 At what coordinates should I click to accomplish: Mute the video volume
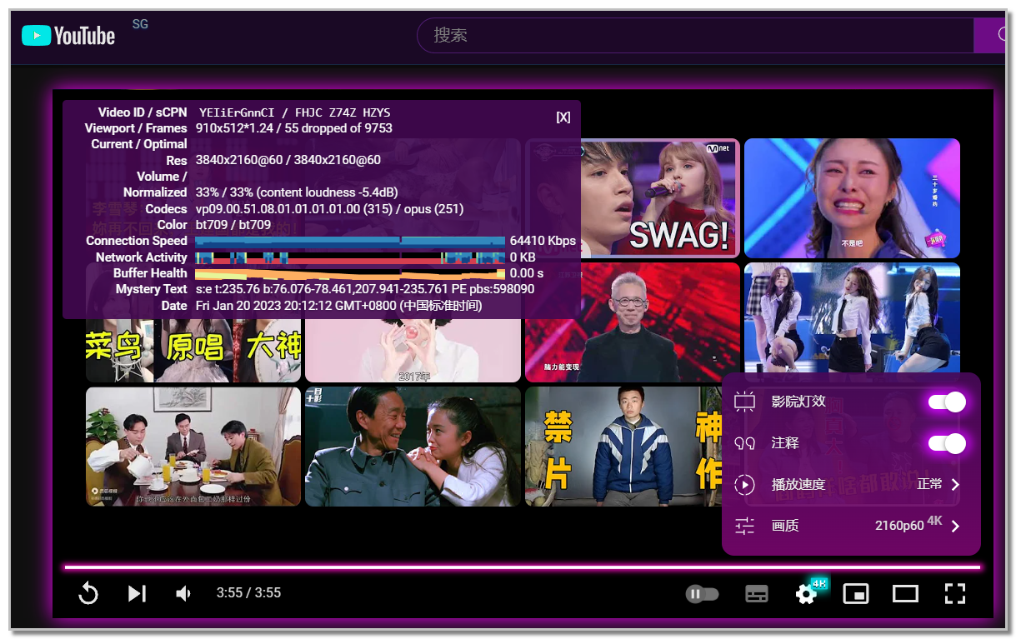pyautogui.click(x=183, y=593)
